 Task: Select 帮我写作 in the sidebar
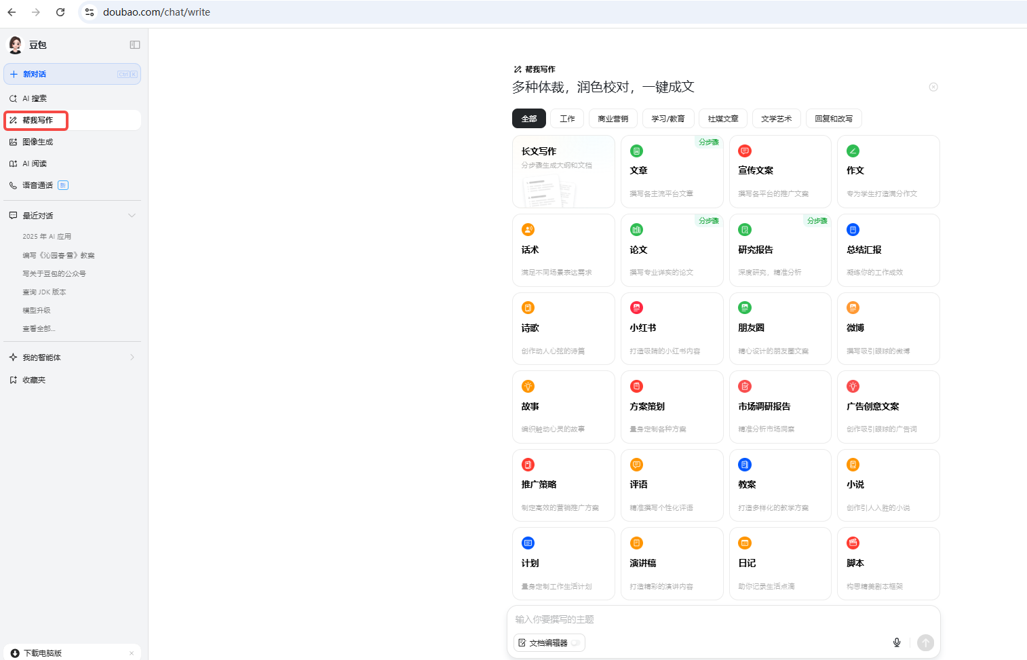(72, 120)
